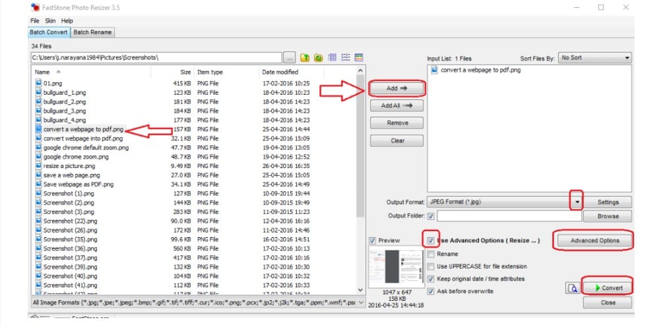Start conversion with Convert button
The image size is (661, 326).
click(x=608, y=288)
